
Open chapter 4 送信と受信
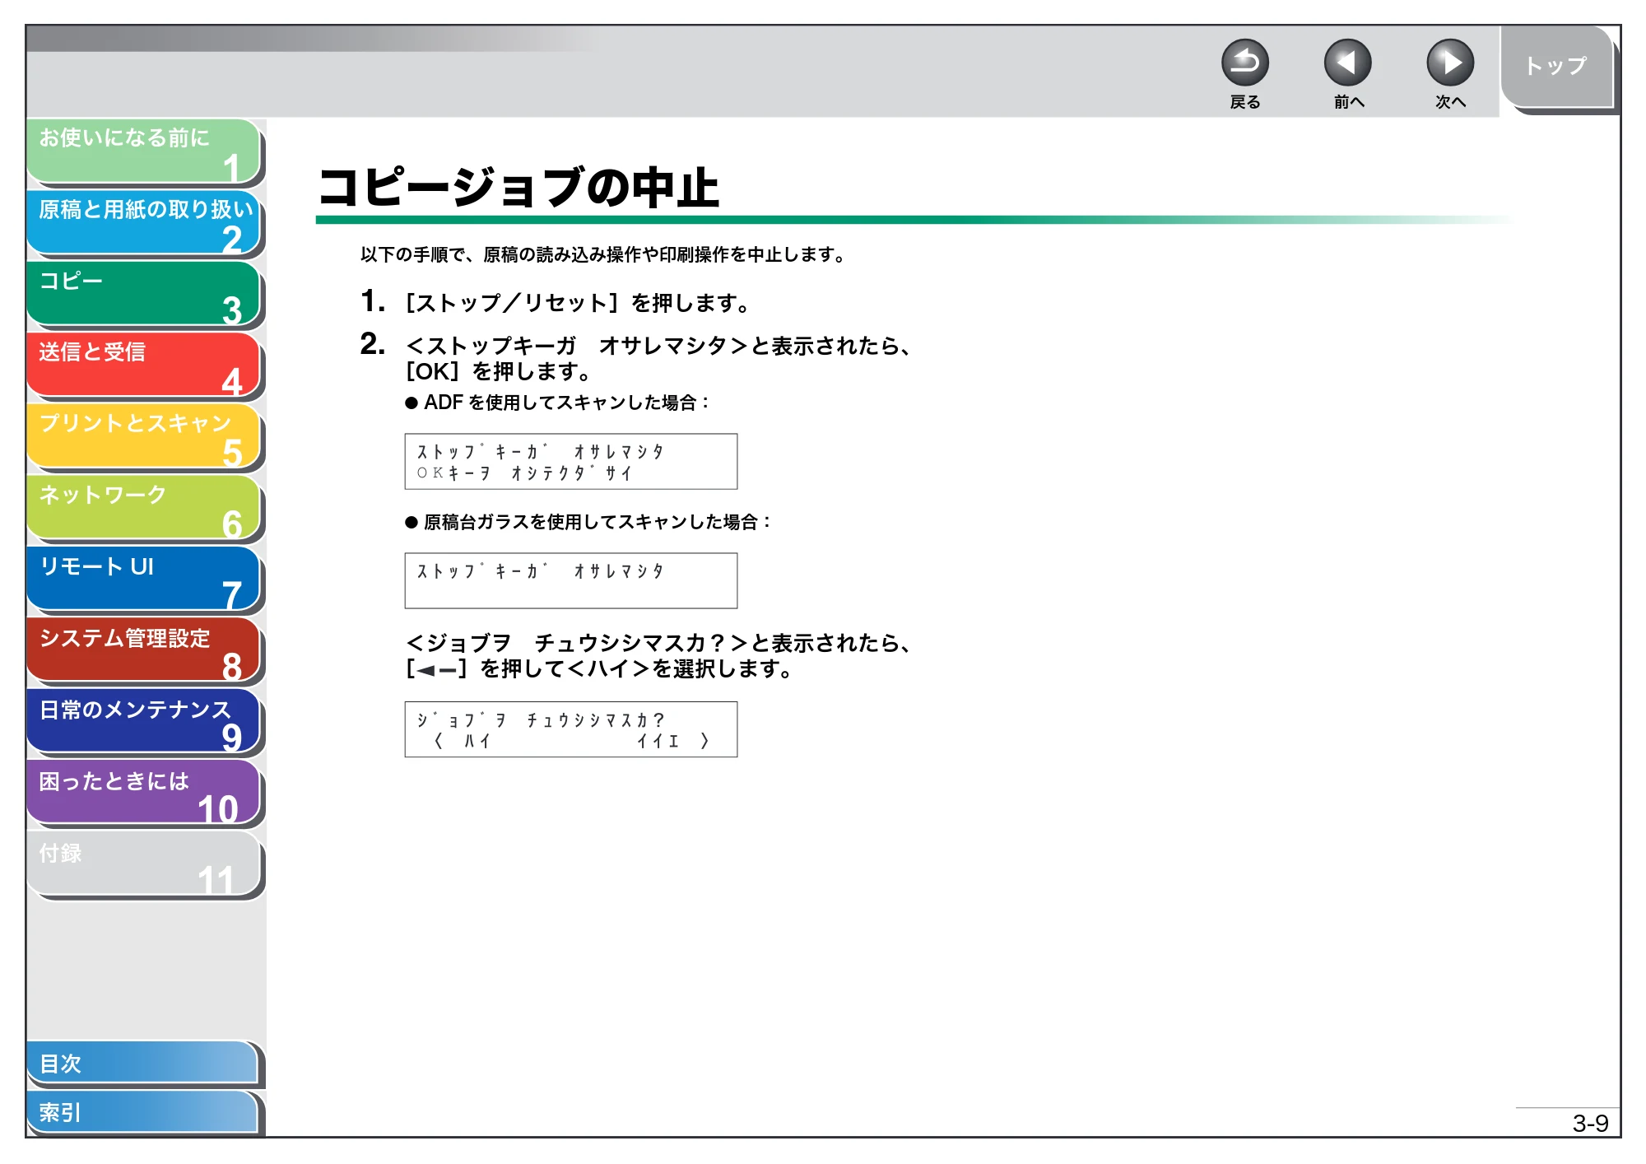coord(144,365)
